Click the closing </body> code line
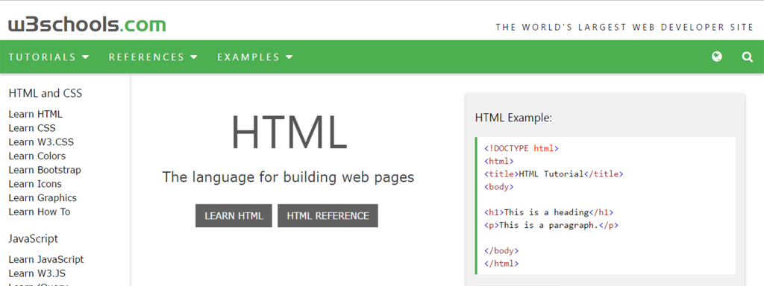764x286 pixels. pos(501,251)
